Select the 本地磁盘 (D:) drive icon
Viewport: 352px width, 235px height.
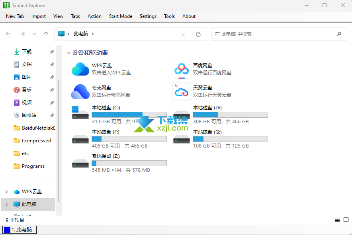point(182,115)
